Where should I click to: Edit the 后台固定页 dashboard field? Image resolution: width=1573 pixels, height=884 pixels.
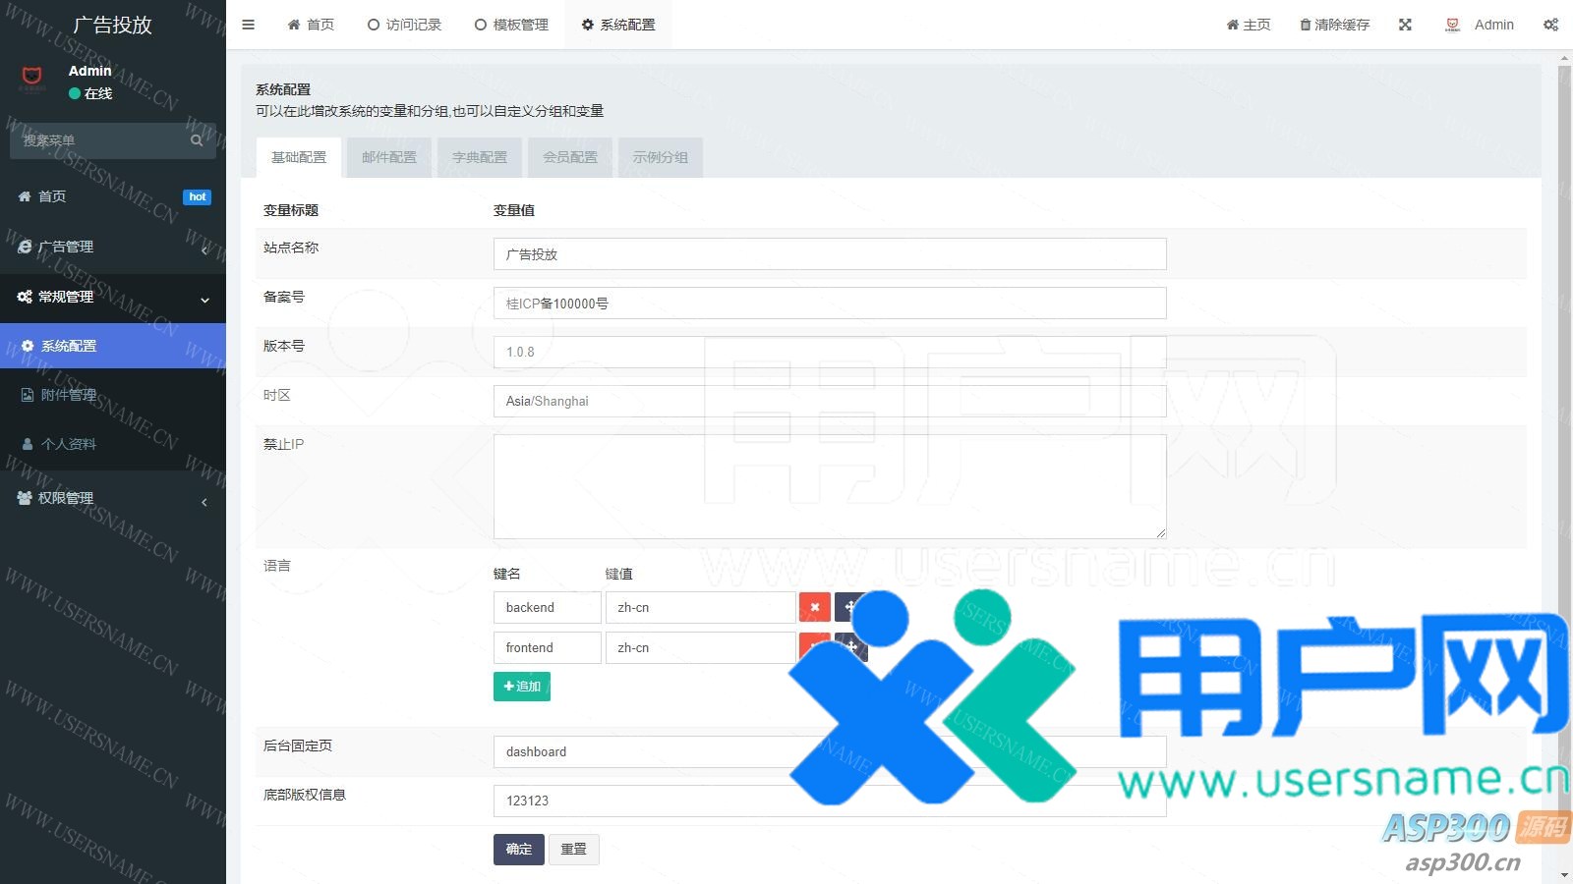point(830,751)
